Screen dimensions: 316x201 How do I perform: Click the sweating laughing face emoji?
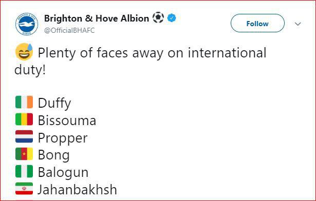24,52
